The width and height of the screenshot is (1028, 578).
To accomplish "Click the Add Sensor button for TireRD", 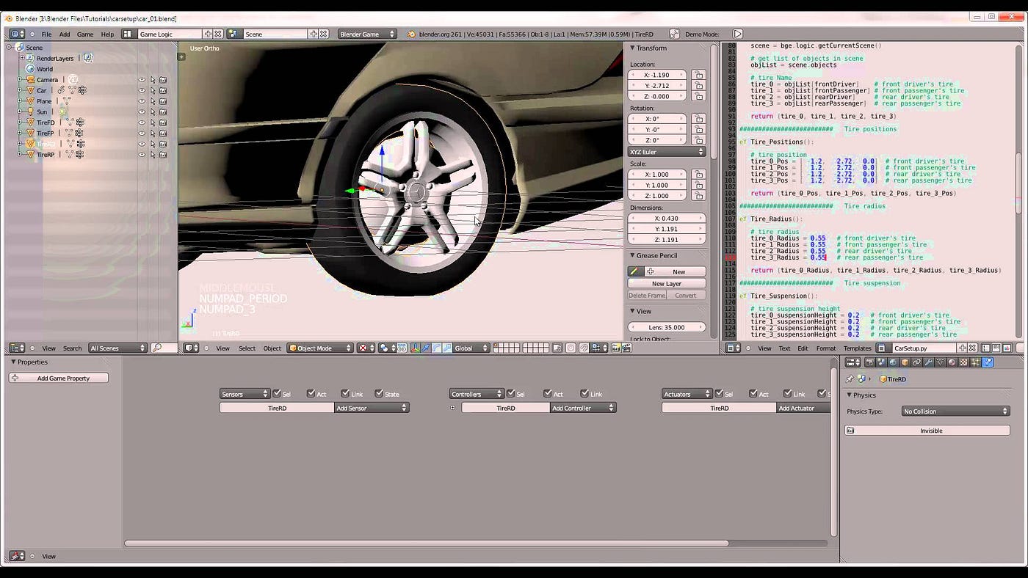I will point(371,408).
